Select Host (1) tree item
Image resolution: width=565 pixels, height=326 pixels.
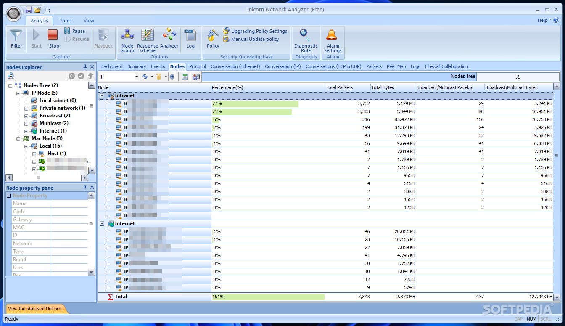56,154
